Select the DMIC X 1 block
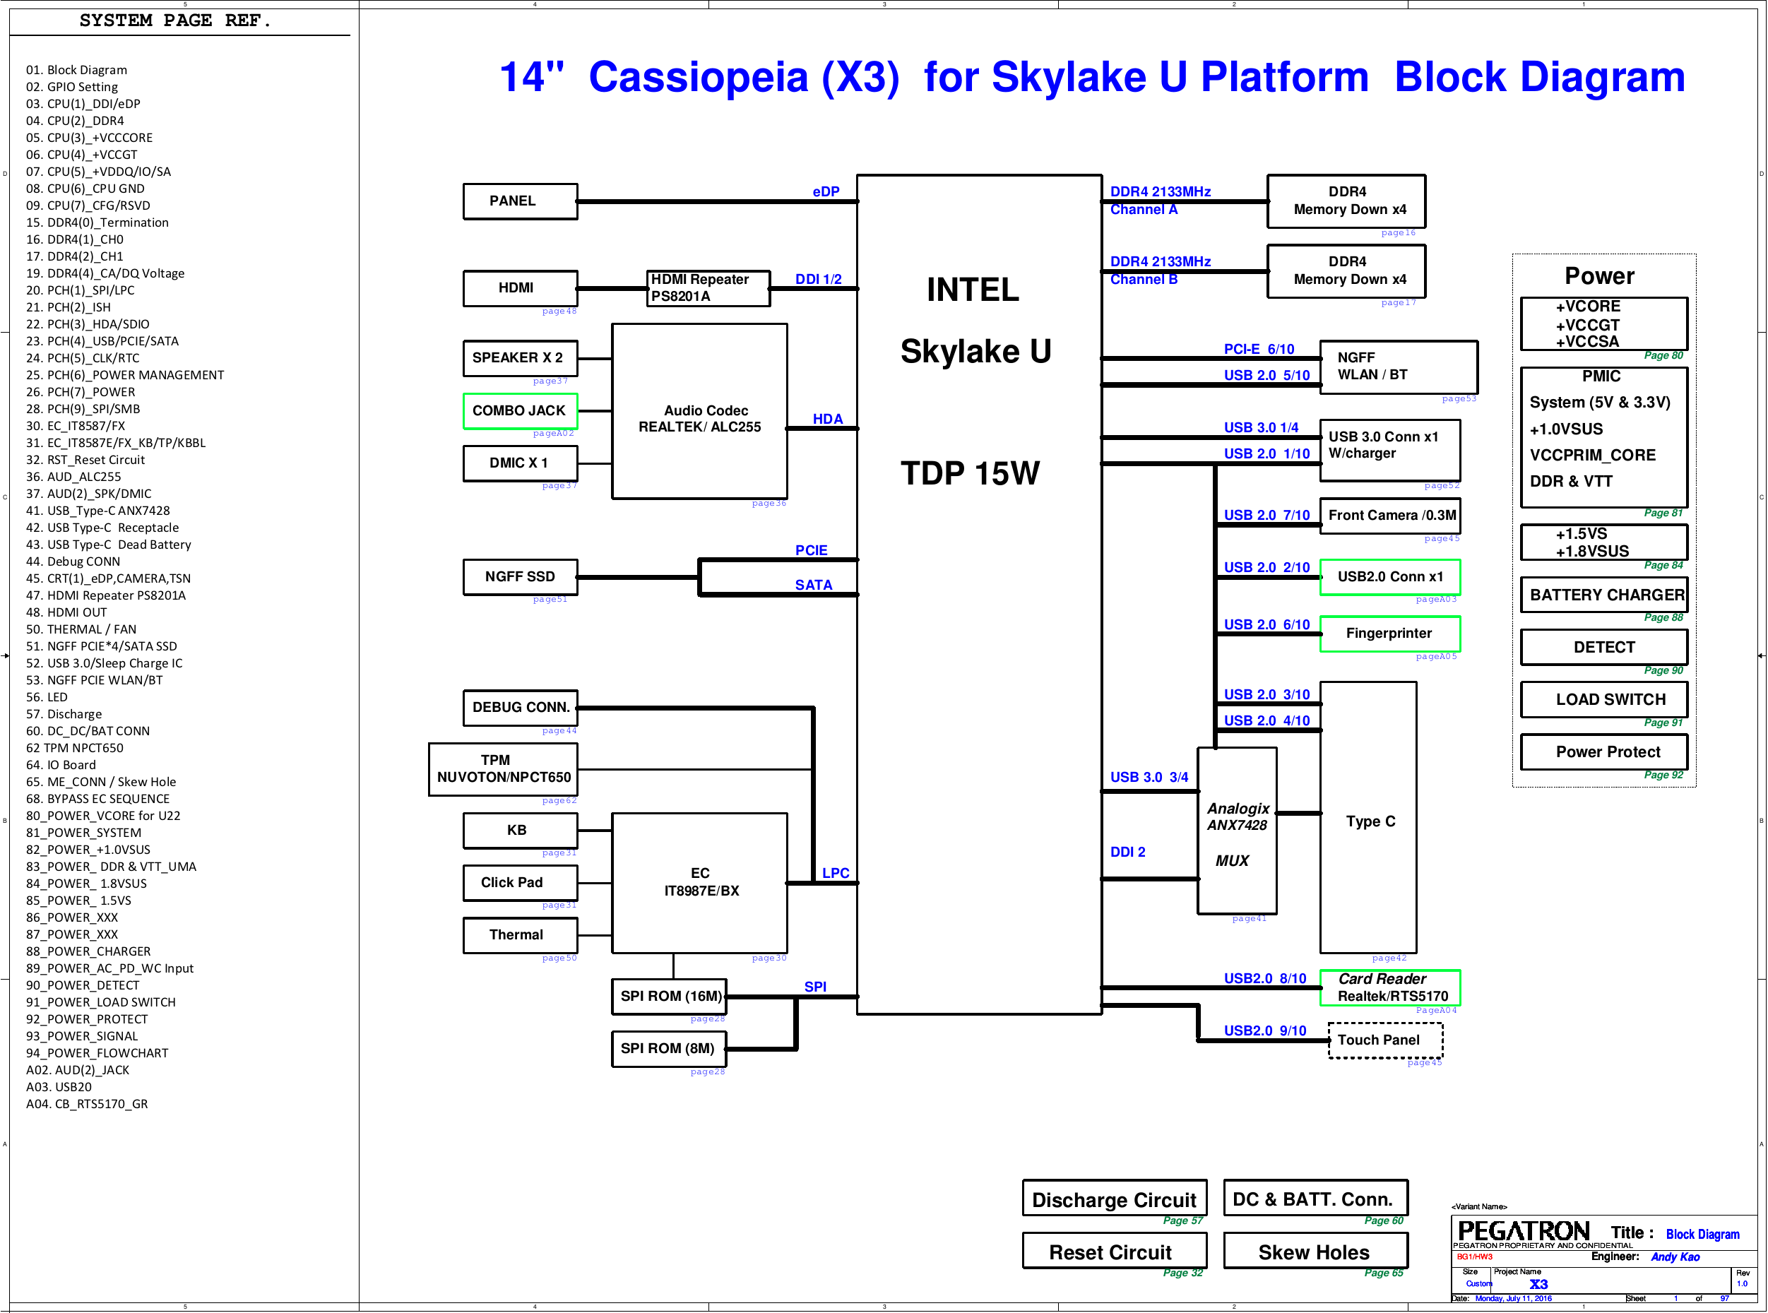 521,463
